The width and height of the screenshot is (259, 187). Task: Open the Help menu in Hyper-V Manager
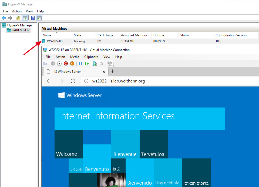point(40,11)
